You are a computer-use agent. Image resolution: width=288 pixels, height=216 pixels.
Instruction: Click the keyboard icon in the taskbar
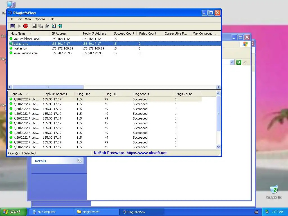(256, 212)
